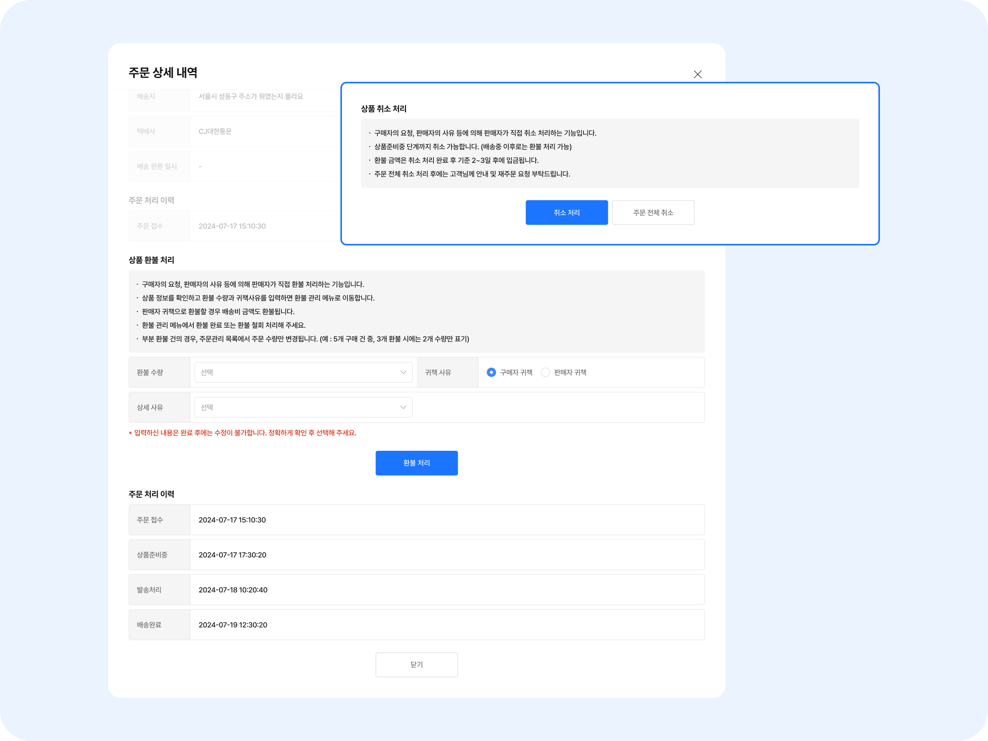Click the blue 취소 처리 button
988x741 pixels.
pos(566,213)
